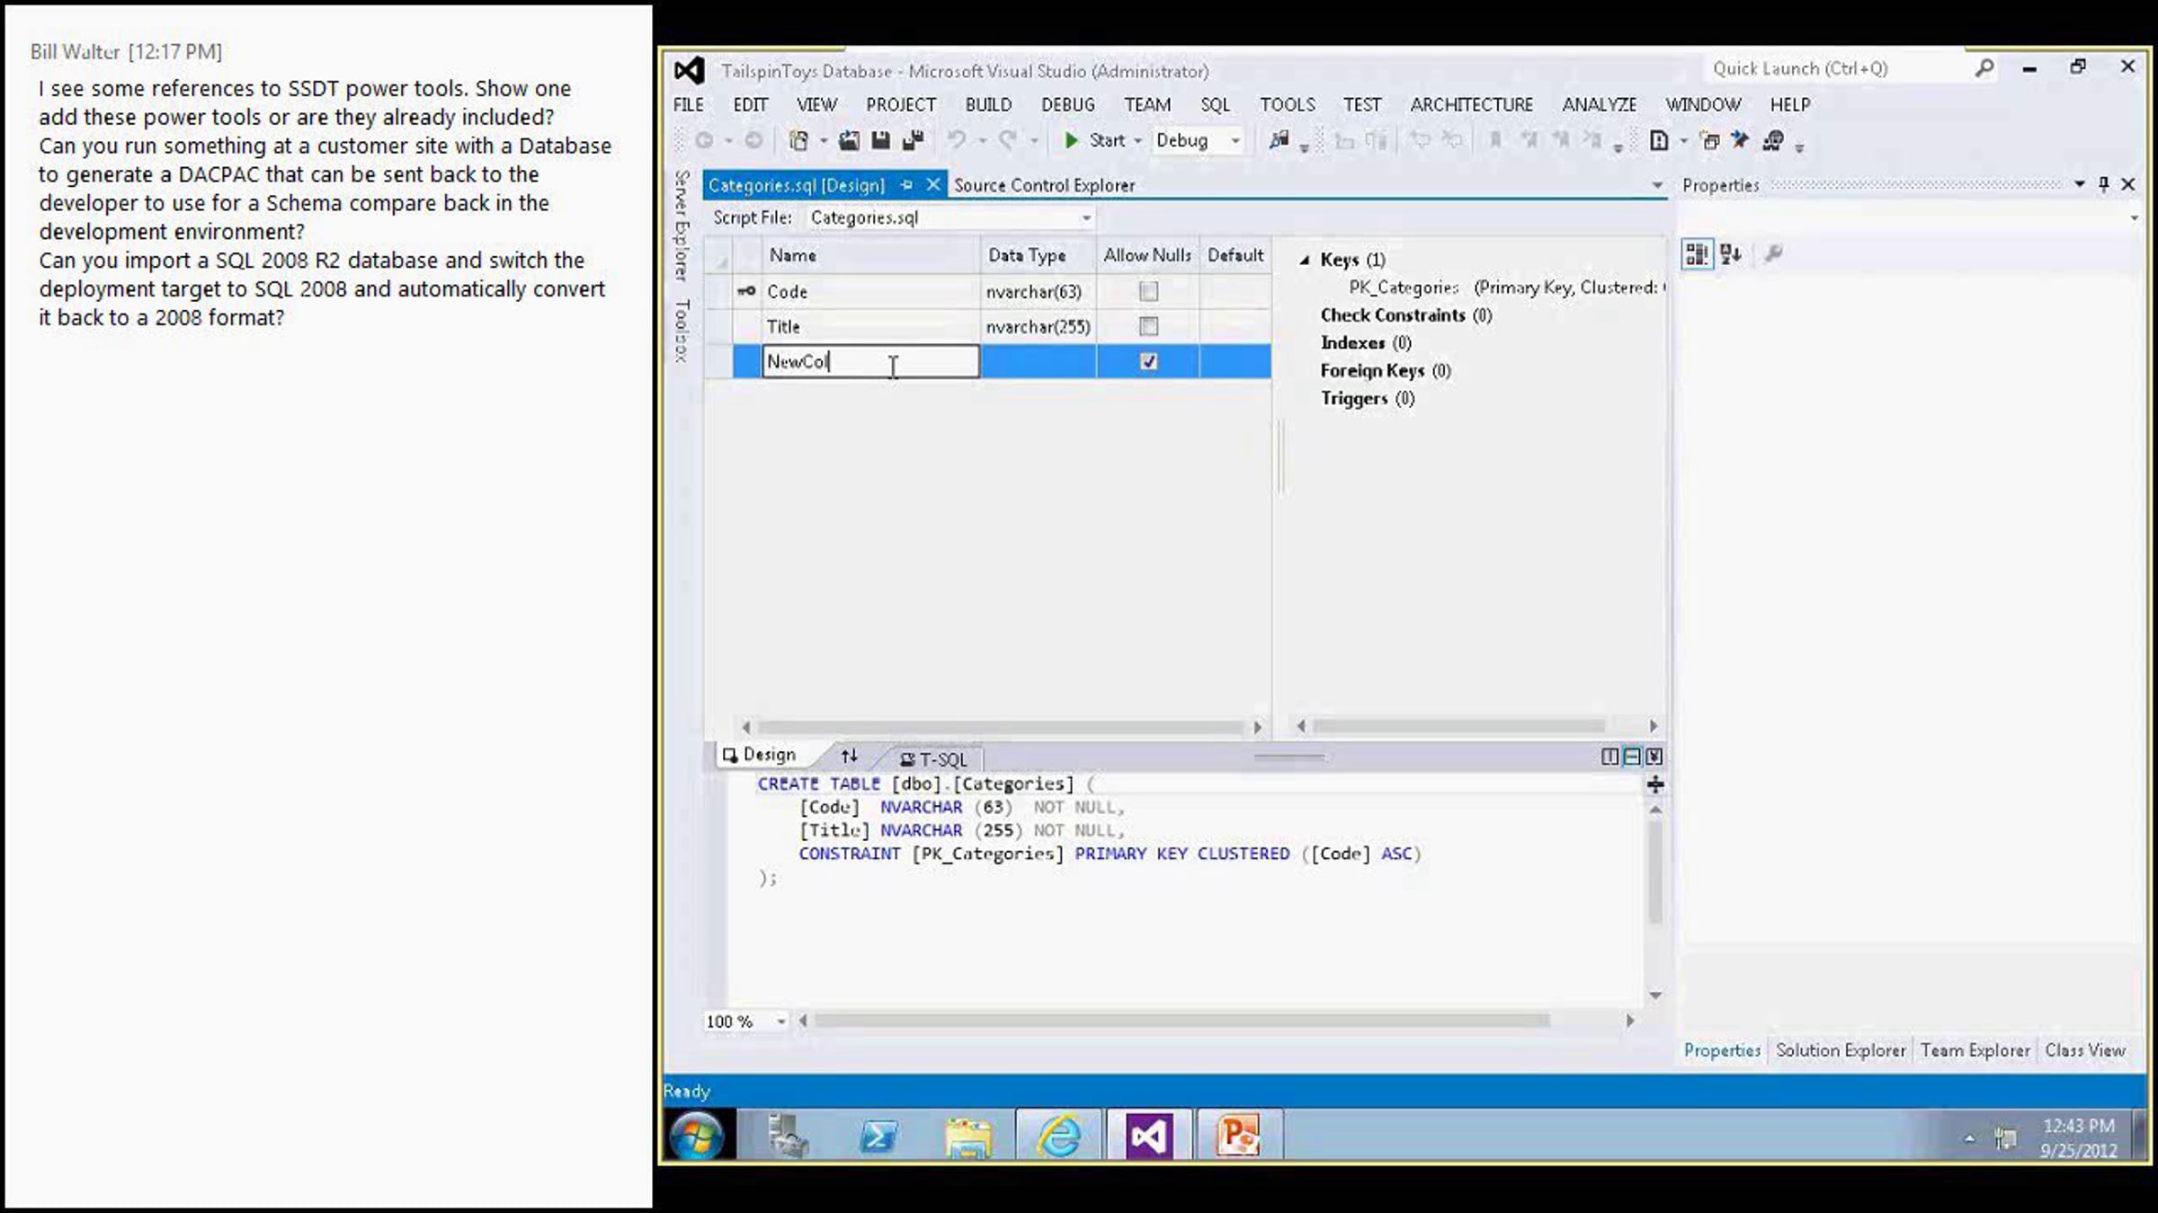The width and height of the screenshot is (2158, 1213).
Task: Click the Open File toolbar icon
Action: point(849,140)
